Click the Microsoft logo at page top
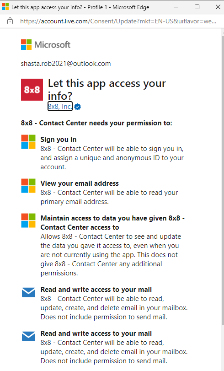Image resolution: width=224 pixels, height=371 pixels. point(46,44)
